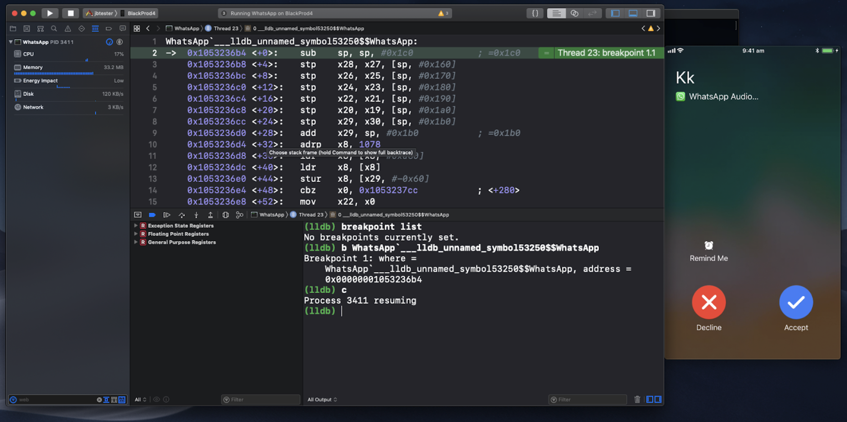847x422 pixels.
Task: Open the Source Control navigator icon
Action: [x=26, y=28]
